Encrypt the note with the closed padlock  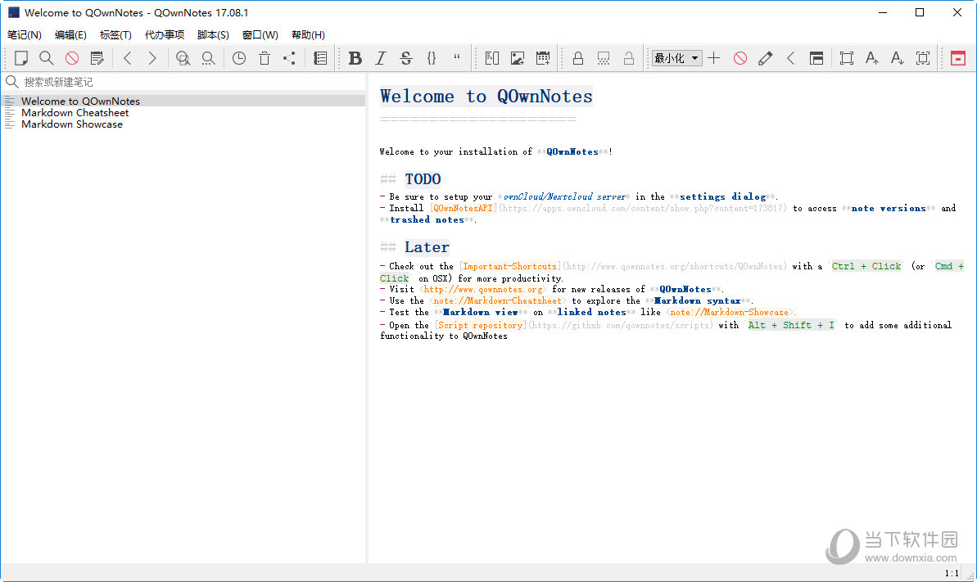(577, 58)
